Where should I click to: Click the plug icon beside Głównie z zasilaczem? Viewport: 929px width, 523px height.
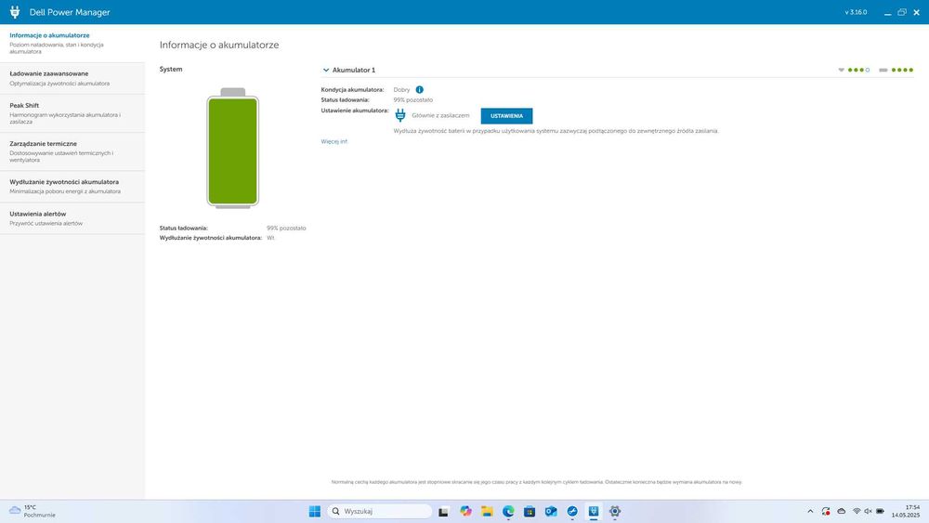click(400, 115)
